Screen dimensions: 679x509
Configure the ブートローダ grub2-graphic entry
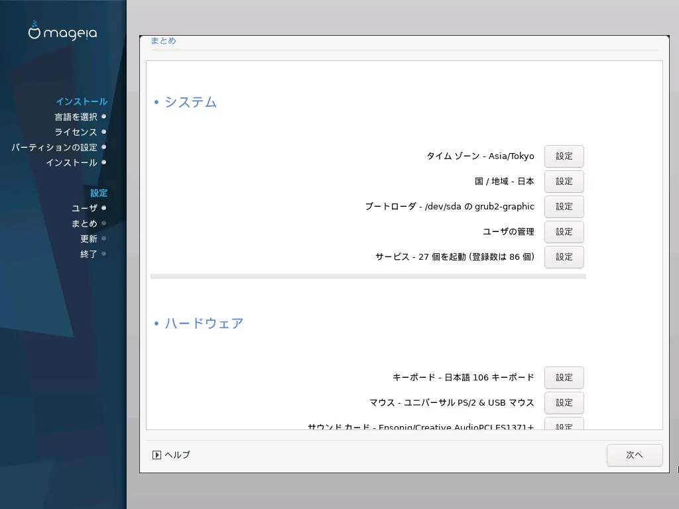coord(564,207)
